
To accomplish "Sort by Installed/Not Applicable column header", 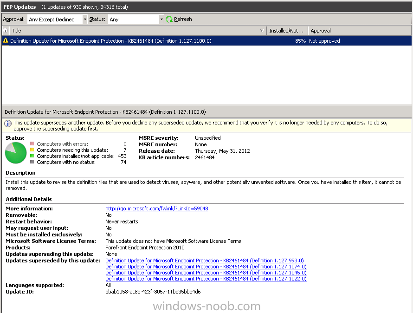I will point(287,31).
